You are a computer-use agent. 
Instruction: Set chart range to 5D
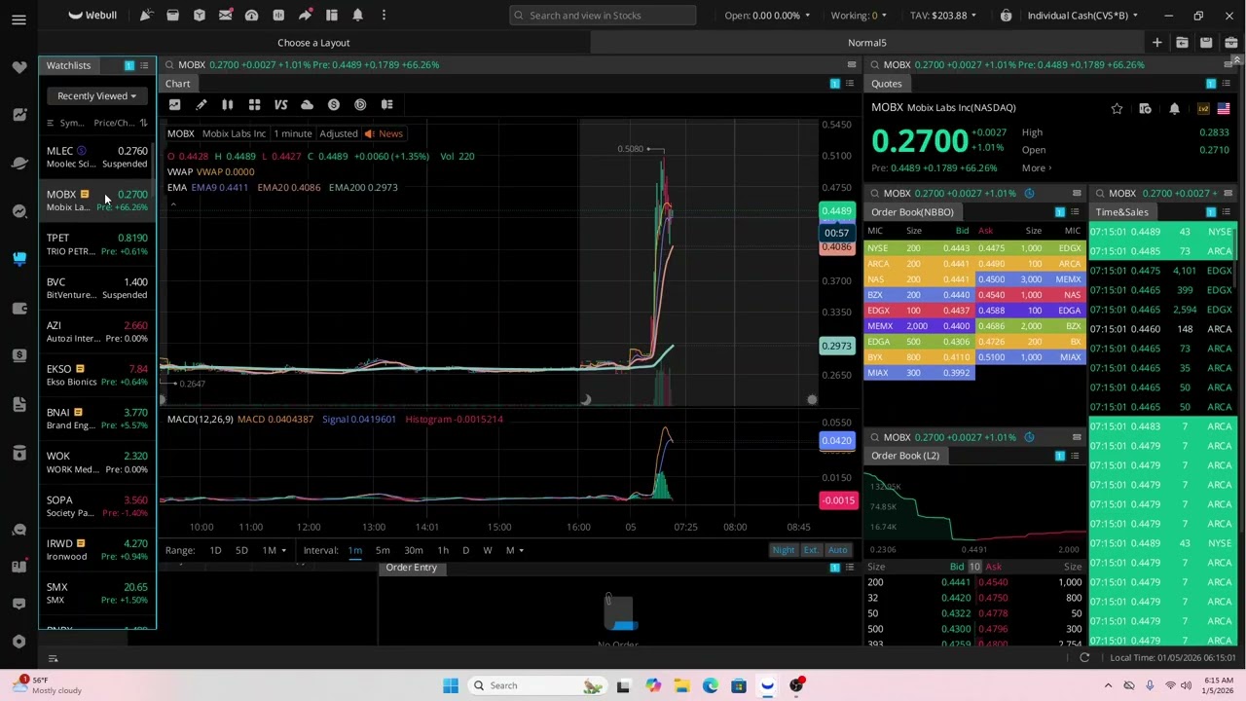pos(241,551)
